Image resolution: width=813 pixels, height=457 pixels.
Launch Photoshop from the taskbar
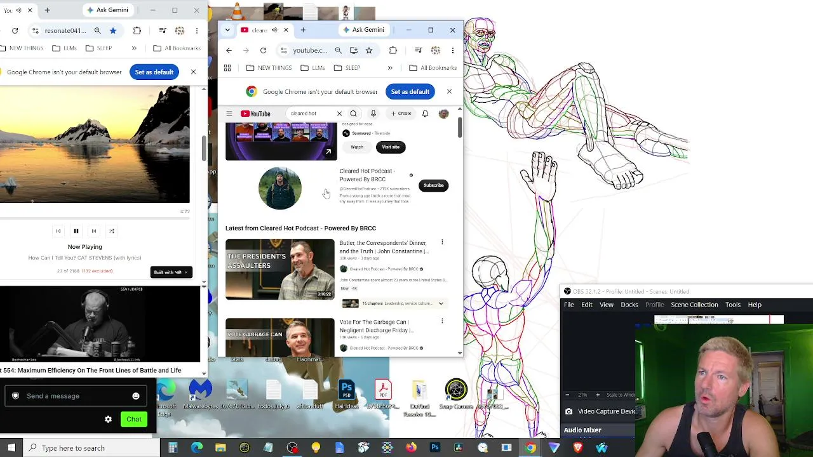pos(434,448)
